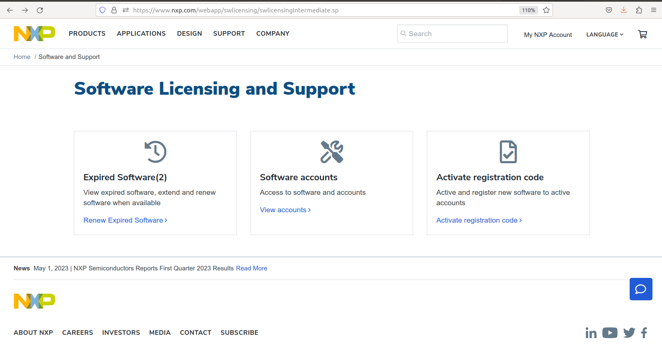Open Firefox downloads panel
The width and height of the screenshot is (662, 346).
coord(623,10)
